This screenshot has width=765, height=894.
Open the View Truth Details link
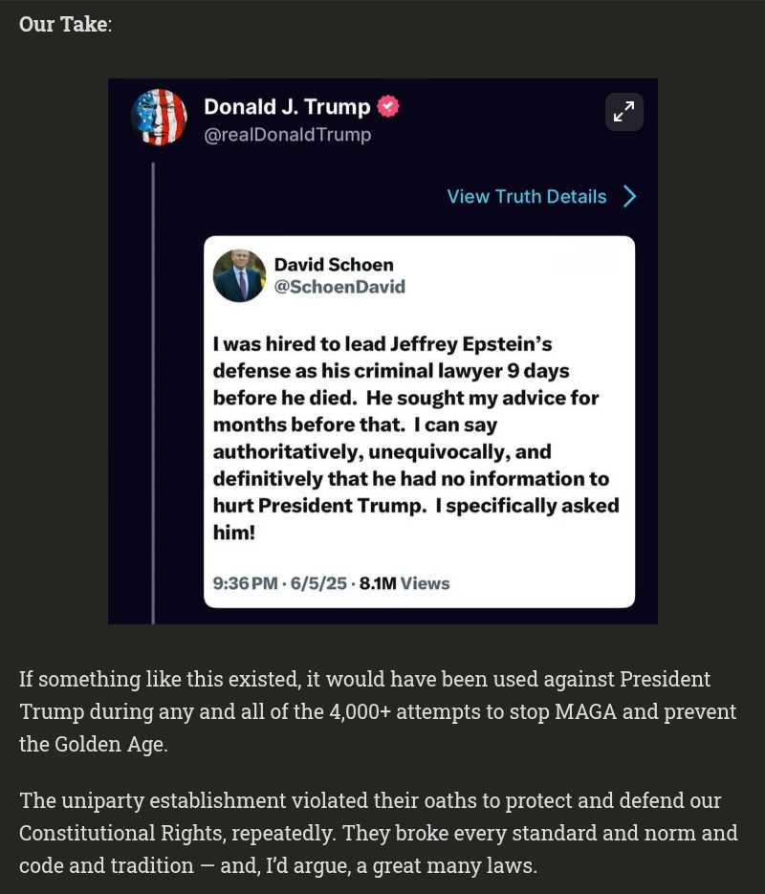pyautogui.click(x=527, y=197)
